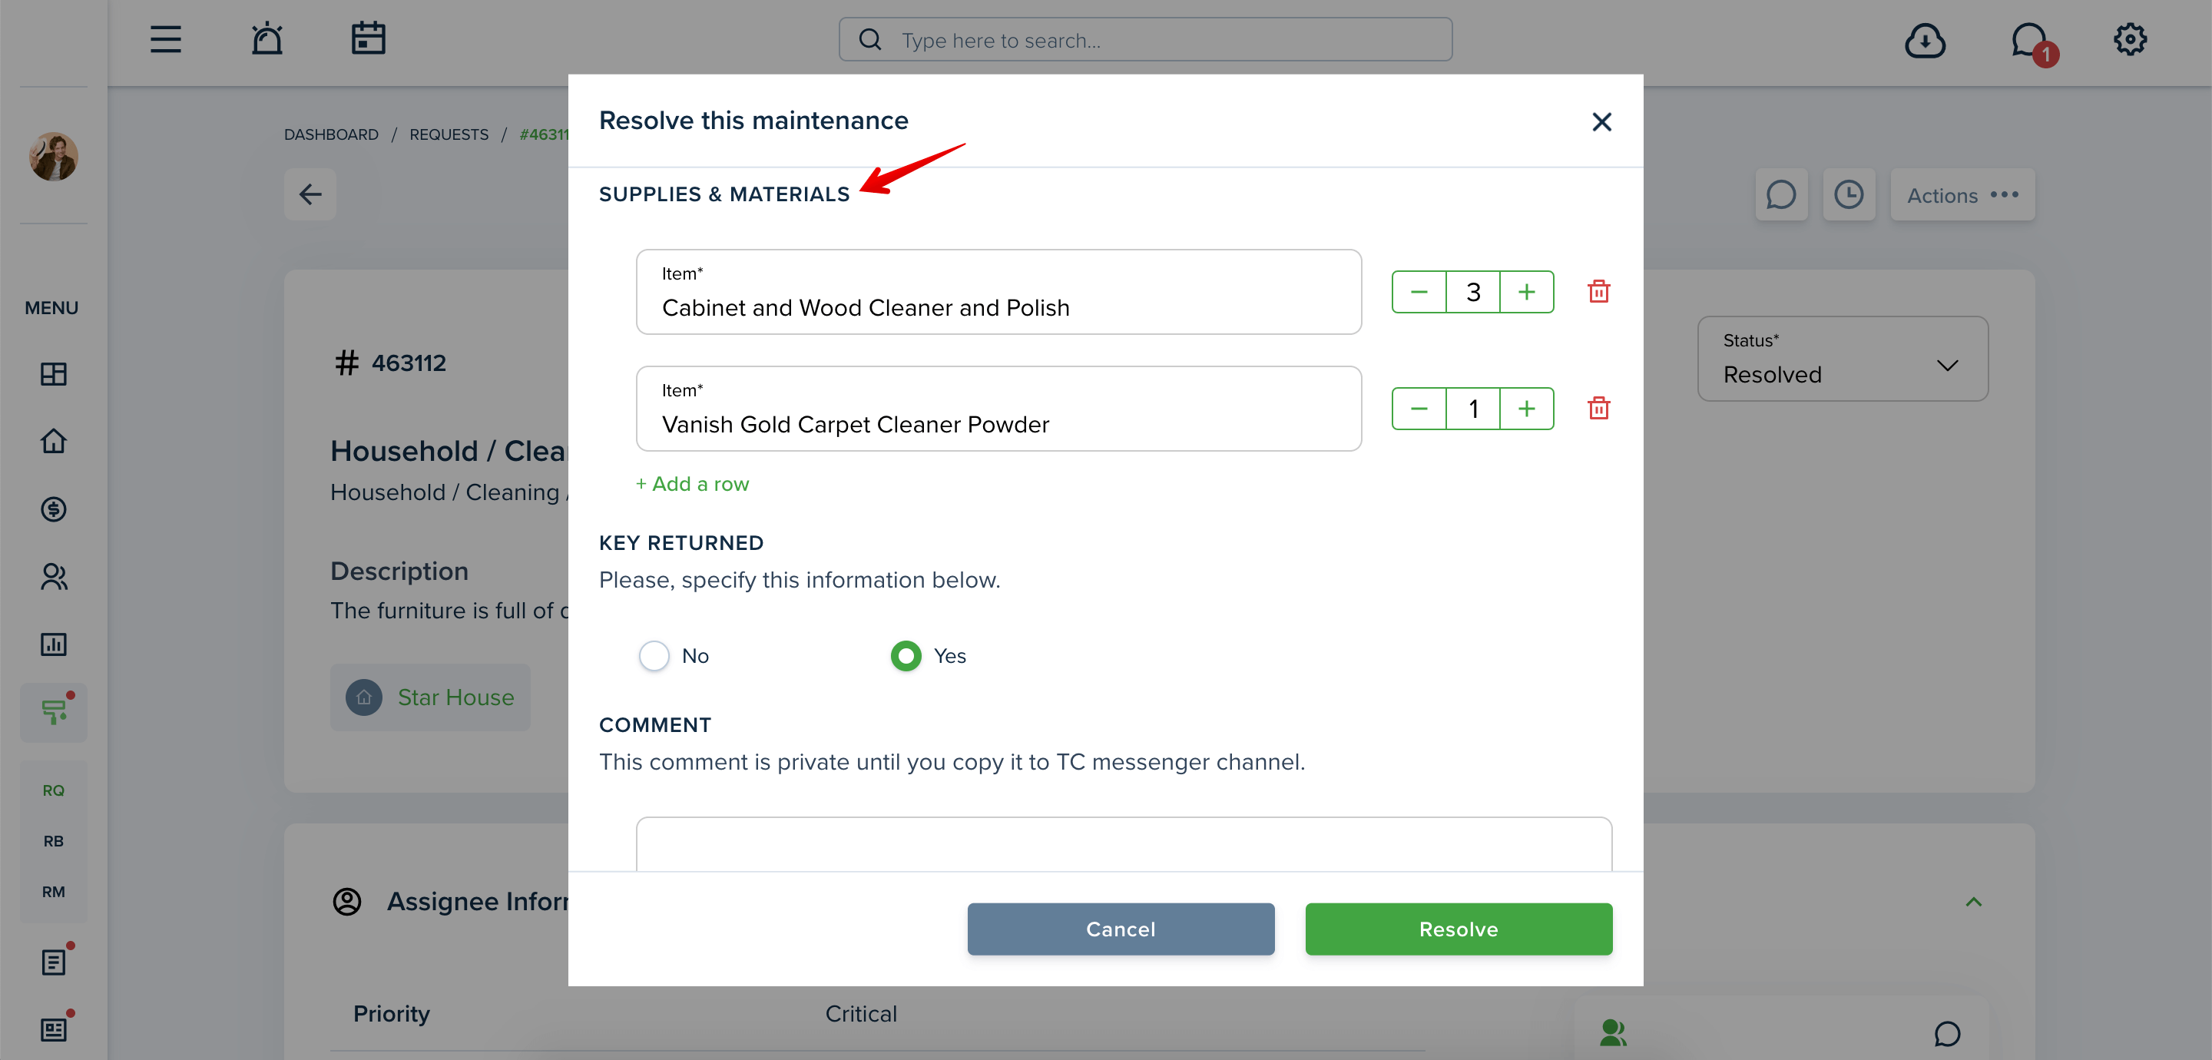The image size is (2212, 1060).
Task: Open the hamburger menu in top bar
Action: pyautogui.click(x=166, y=39)
